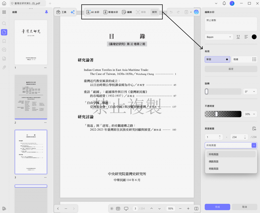Click the 移除 remove watermark tool

click(141, 12)
